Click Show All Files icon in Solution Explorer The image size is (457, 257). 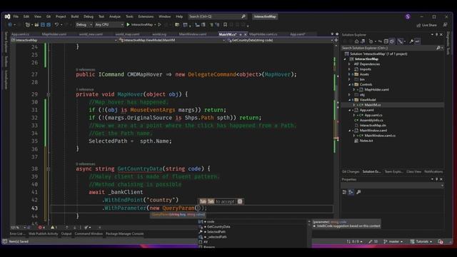(x=392, y=41)
